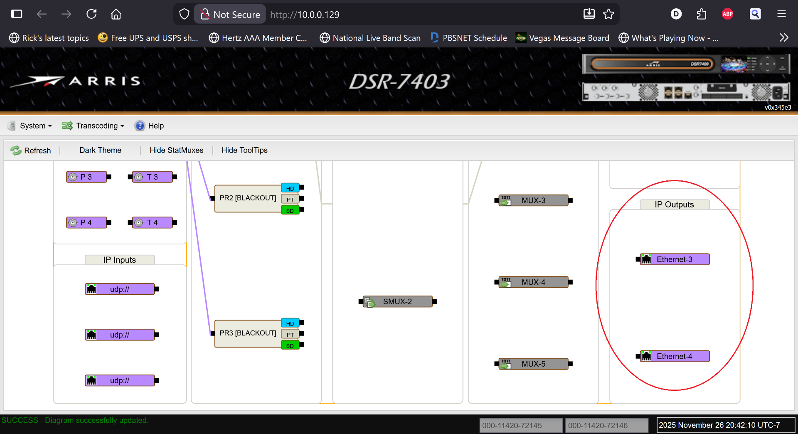
Task: Click the binary icon on MUX-3
Action: pyautogui.click(x=505, y=200)
